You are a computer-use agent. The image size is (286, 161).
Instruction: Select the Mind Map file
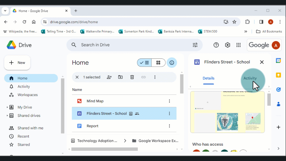tap(124, 101)
